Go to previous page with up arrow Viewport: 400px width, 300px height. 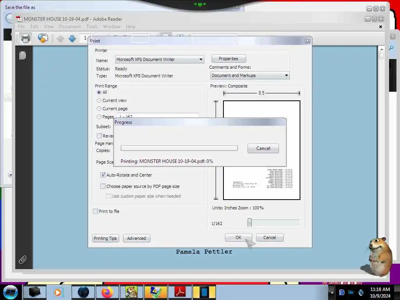pyautogui.click(x=61, y=39)
